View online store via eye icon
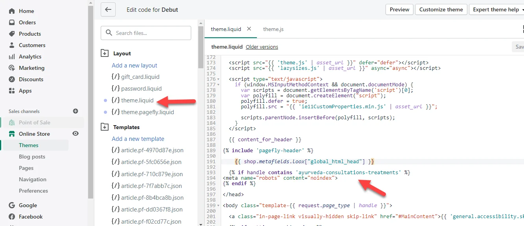Viewport: 524px width, 226px height. coord(76,133)
